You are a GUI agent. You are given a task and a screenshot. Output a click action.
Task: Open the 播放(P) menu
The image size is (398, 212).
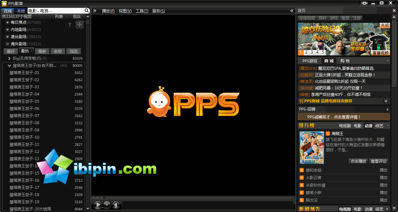tap(108, 11)
